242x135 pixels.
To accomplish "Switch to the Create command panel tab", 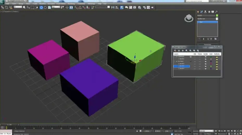I will (x=198, y=12).
